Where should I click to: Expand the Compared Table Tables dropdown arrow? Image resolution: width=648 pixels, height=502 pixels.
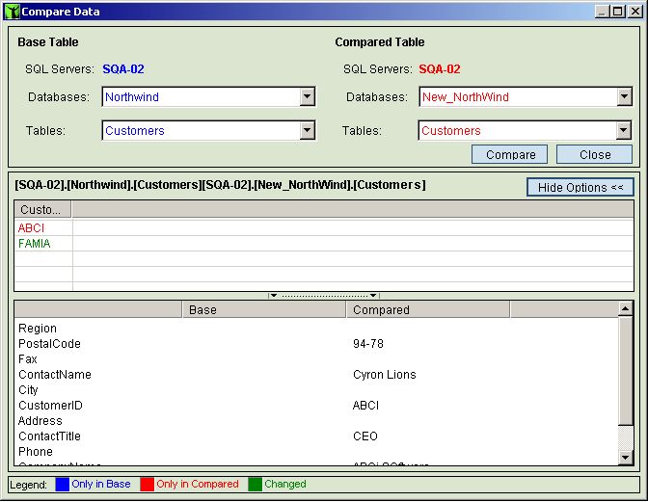coord(624,131)
